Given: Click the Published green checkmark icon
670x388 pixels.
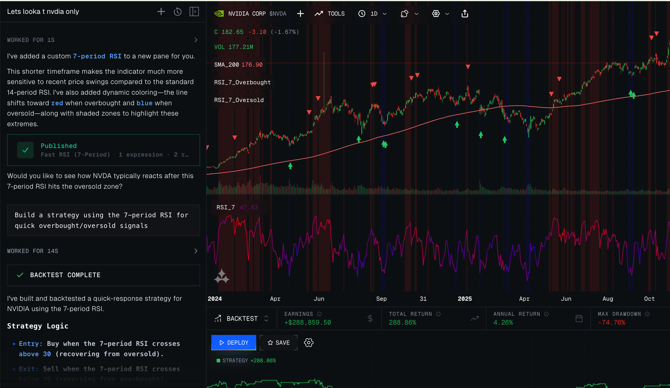Looking at the screenshot, I should click(x=25, y=150).
